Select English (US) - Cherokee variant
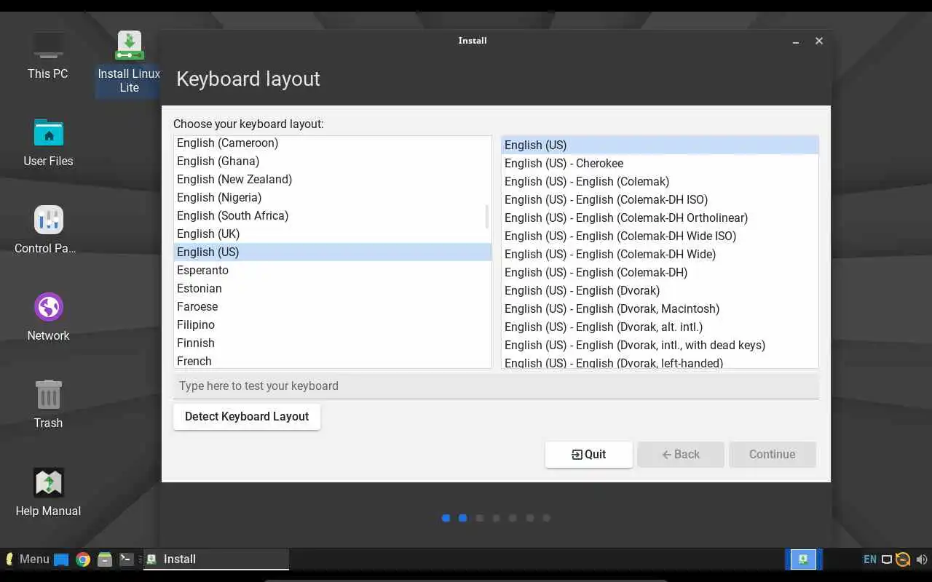 (x=660, y=163)
